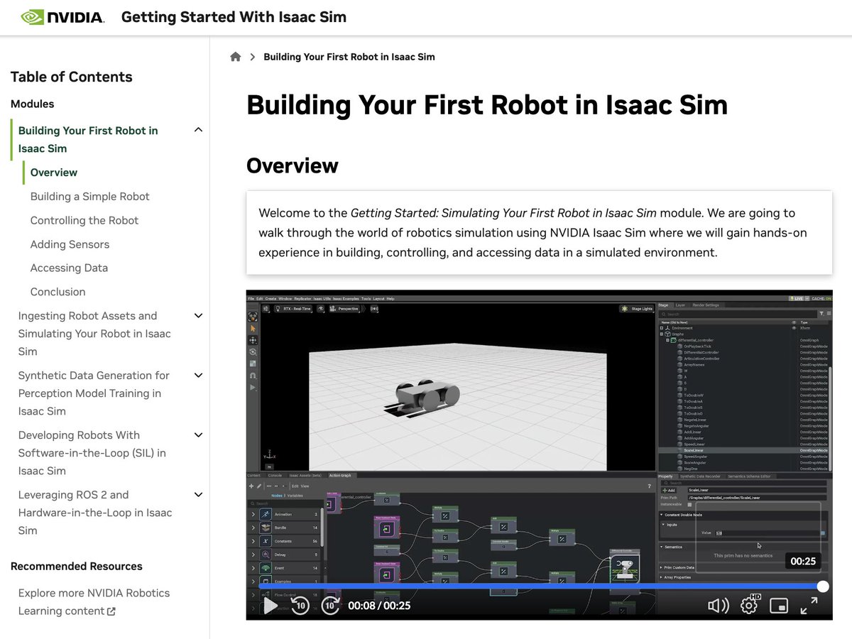This screenshot has width=852, height=639.
Task: Open Leveraging ROS 2 and Hardware-in-the-Loop module
Action: (x=95, y=513)
